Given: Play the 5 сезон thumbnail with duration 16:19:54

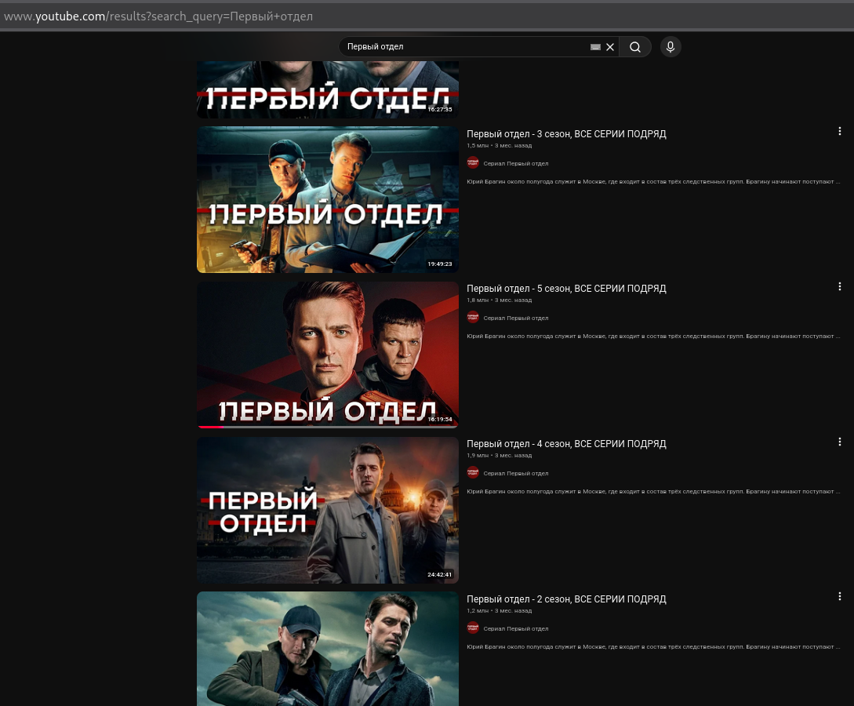Looking at the screenshot, I should click(327, 354).
